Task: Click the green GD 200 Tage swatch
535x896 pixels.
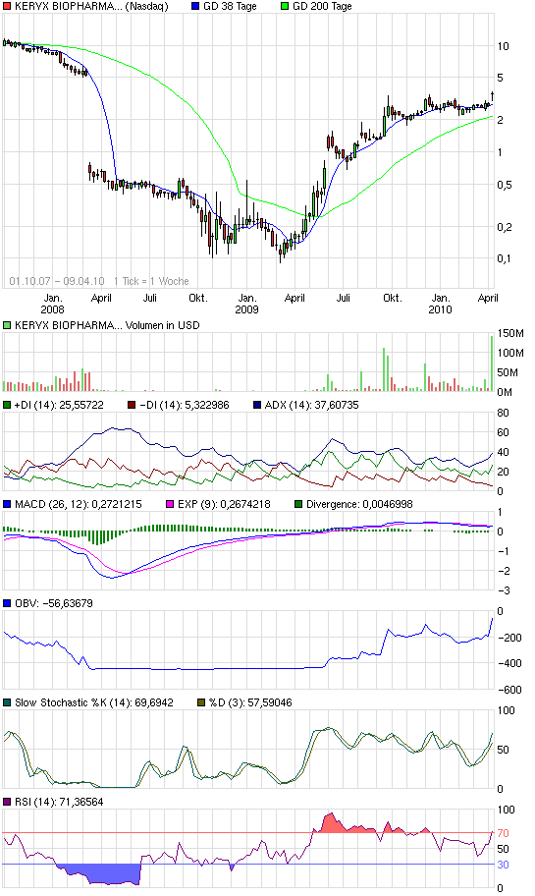Action: 285,6
